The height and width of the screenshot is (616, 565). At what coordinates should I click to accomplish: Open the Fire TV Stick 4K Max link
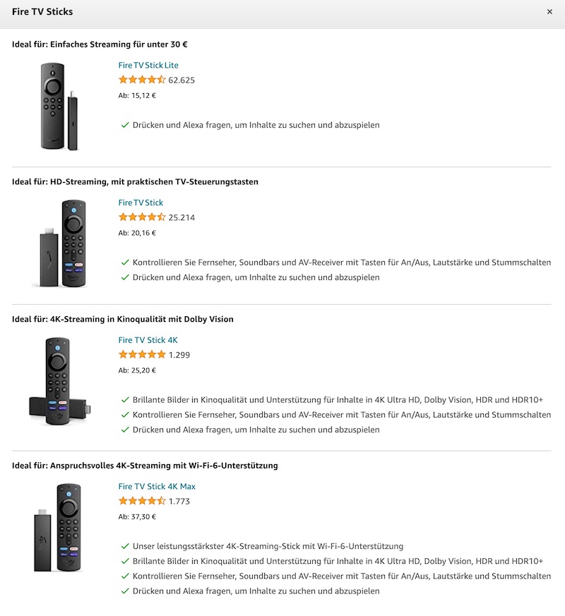[156, 486]
